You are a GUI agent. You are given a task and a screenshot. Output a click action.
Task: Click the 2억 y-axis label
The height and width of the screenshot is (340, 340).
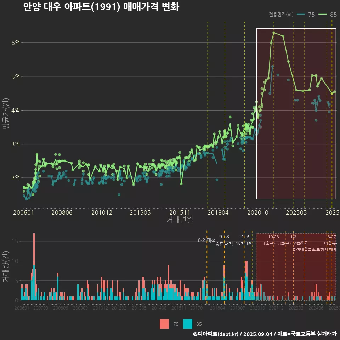click(x=16, y=178)
